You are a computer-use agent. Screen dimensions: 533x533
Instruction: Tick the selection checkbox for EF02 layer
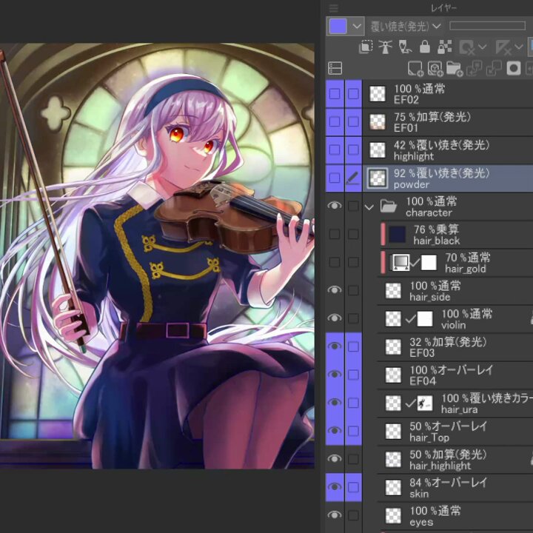pyautogui.click(x=353, y=94)
